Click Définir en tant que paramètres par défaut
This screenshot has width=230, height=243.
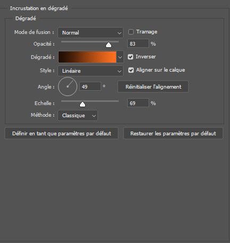61,133
